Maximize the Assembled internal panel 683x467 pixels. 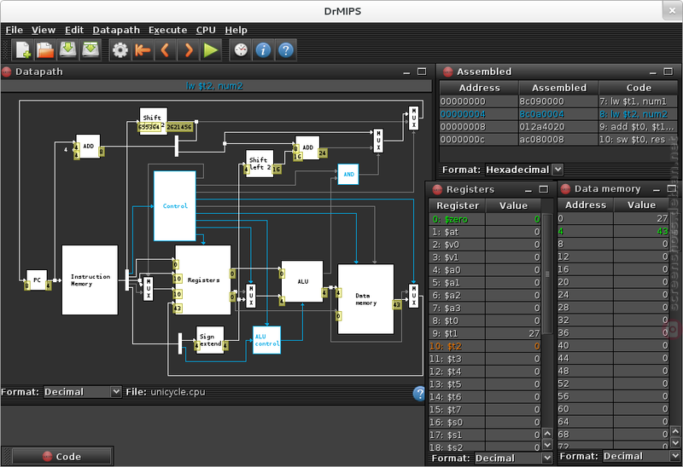(668, 72)
